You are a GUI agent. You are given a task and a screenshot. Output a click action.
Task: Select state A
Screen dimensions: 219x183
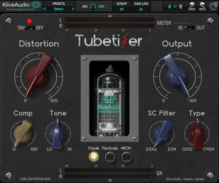(170, 6)
